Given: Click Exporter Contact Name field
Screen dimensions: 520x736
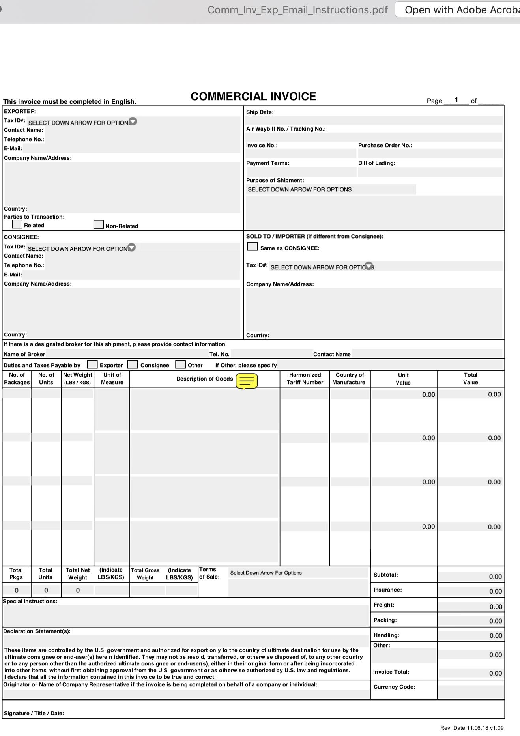Looking at the screenshot, I should point(142,130).
